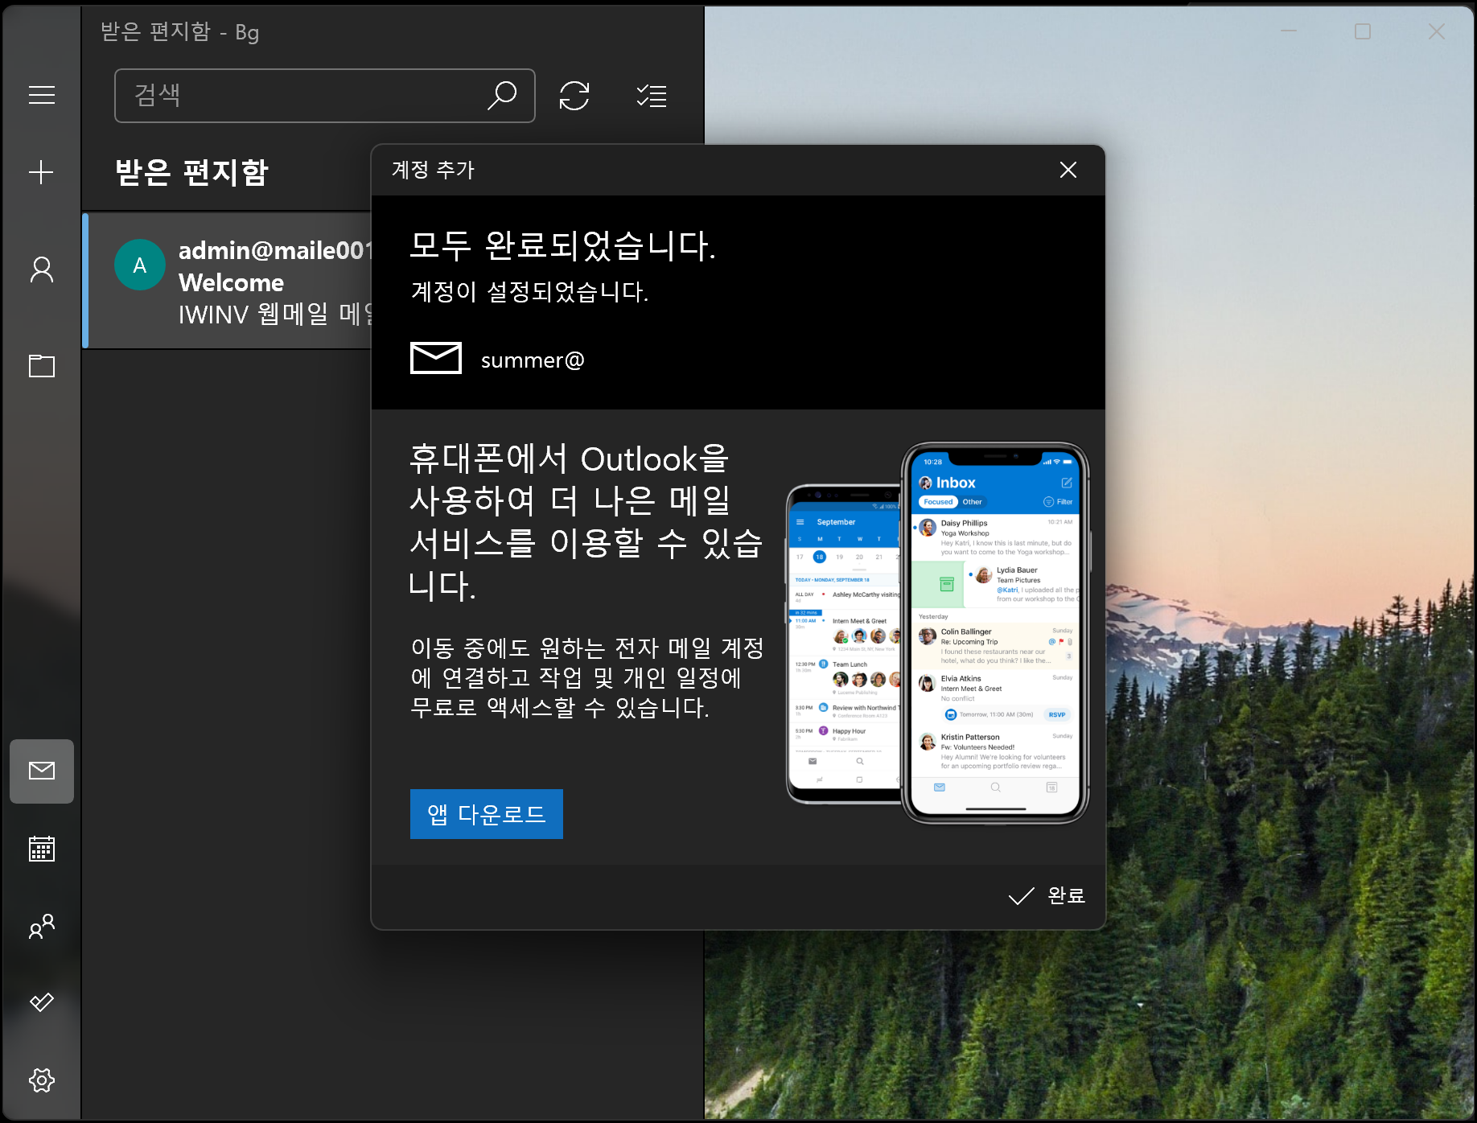The image size is (1477, 1123).
Task: Click the new mail plus icon
Action: [x=41, y=172]
